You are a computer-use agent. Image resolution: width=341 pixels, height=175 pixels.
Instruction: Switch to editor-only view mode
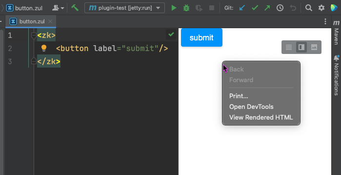289,47
